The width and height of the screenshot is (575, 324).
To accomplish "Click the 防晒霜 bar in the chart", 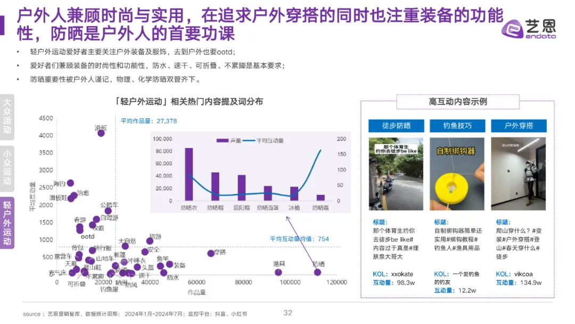I will tap(321, 198).
